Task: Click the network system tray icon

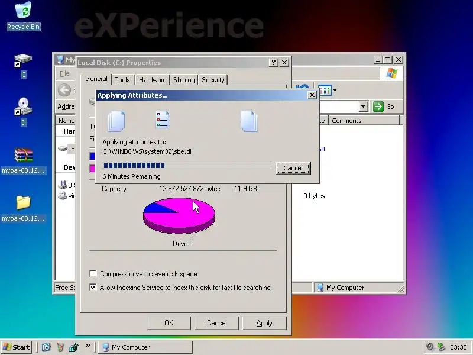Action: click(x=441, y=347)
